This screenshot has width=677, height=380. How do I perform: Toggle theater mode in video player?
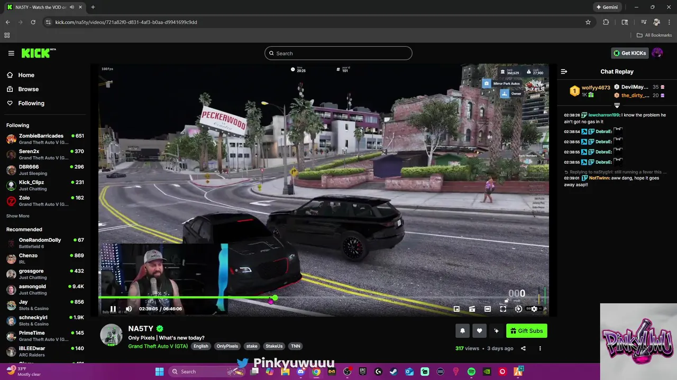[x=488, y=309]
